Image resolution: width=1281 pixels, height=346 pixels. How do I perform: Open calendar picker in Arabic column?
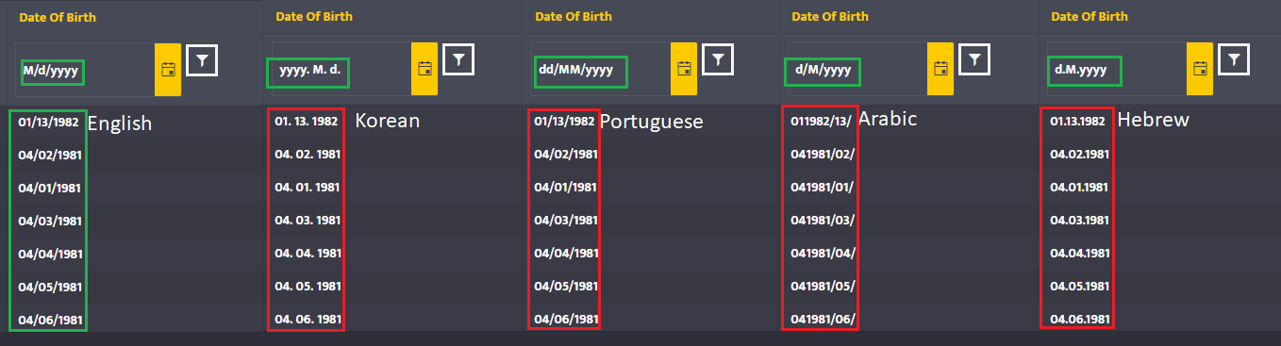tap(940, 69)
